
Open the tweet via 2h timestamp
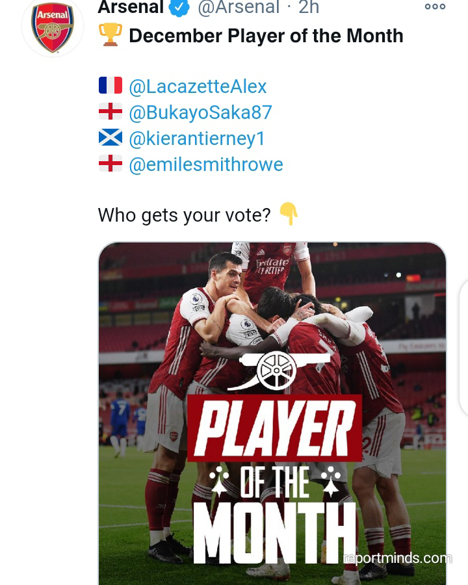(x=309, y=8)
